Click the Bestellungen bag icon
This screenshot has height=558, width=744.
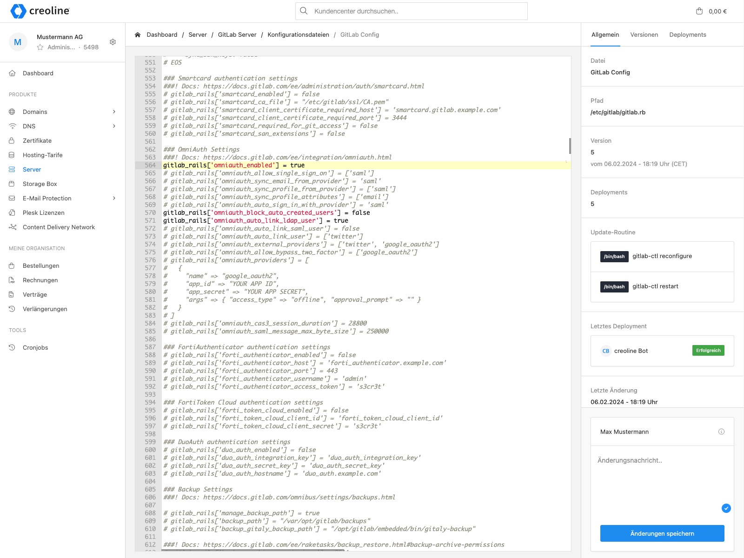click(12, 266)
